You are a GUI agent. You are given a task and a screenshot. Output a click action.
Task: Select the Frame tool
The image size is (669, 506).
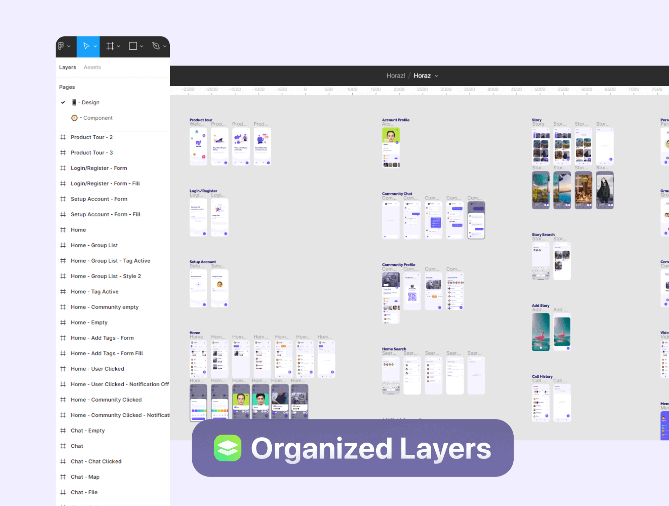pos(110,46)
